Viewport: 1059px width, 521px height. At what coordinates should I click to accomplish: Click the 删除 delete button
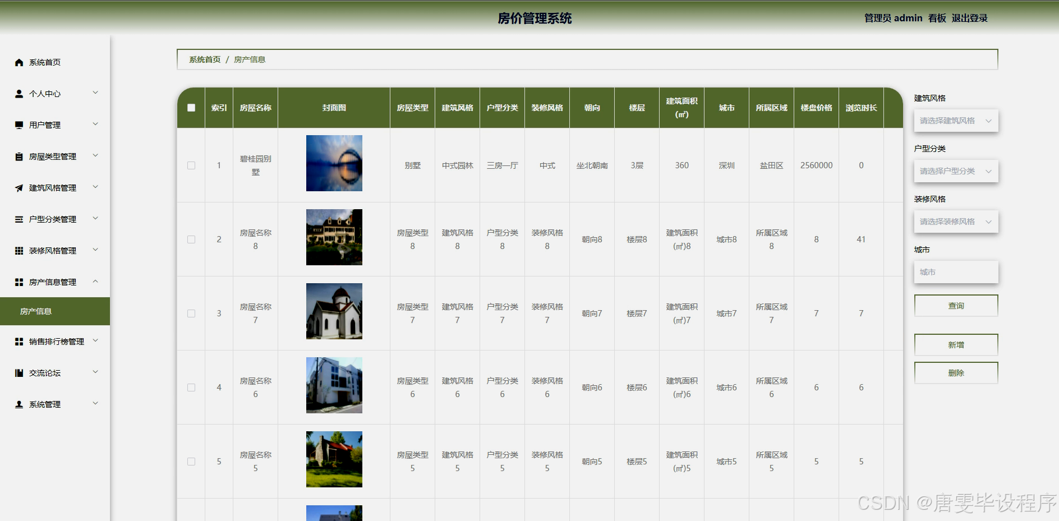click(x=956, y=373)
